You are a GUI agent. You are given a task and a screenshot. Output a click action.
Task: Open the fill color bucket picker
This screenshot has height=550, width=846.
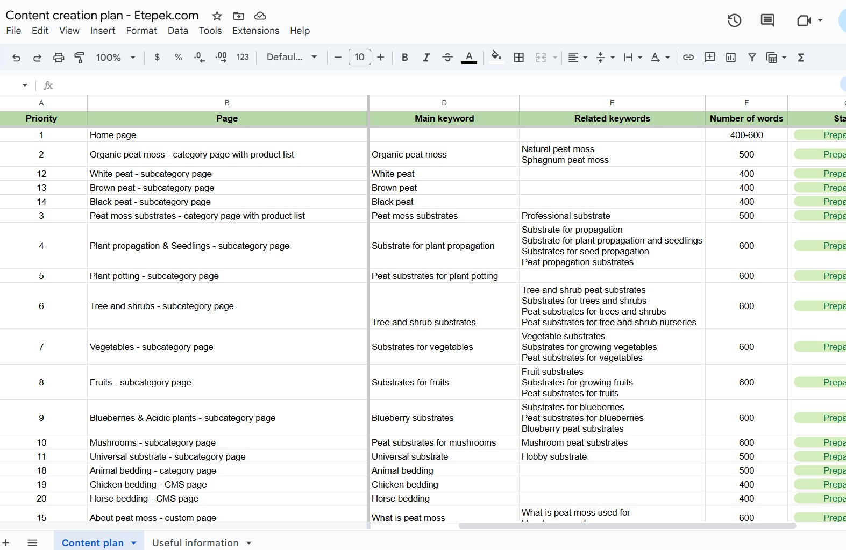[x=496, y=56]
